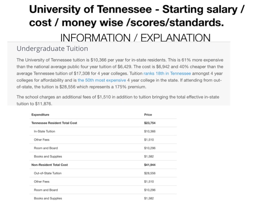The height and width of the screenshot is (204, 279).
Task: Select the "Tennessee Resident Total Cost" row label
Action: click(x=54, y=123)
